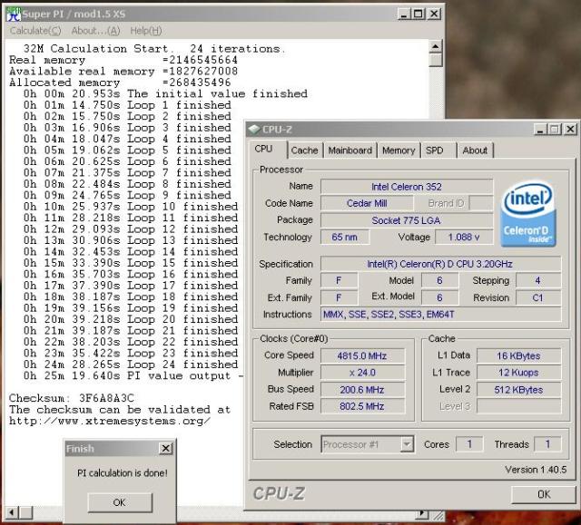
Task: Close the CPU-Z window
Action: [x=570, y=130]
